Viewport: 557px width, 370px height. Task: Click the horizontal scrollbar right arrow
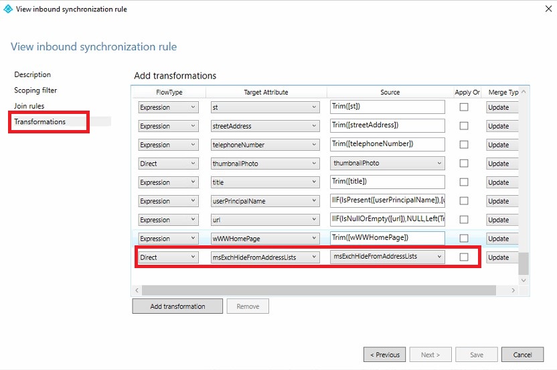(x=513, y=290)
